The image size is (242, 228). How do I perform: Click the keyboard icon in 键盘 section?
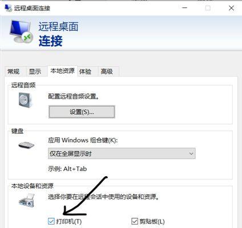(x=26, y=145)
